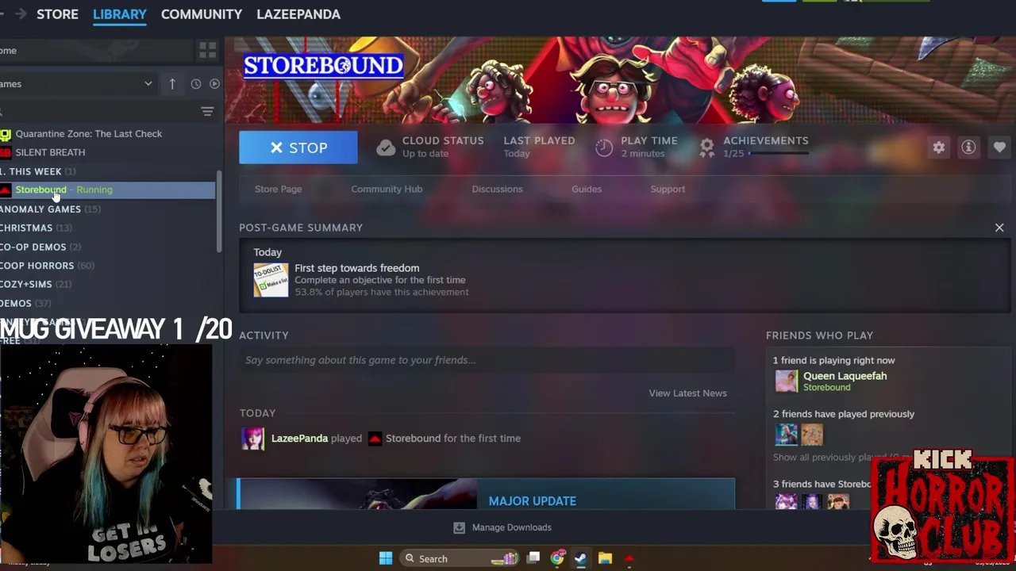
Task: Click the recent activity clock icon
Action: point(196,84)
